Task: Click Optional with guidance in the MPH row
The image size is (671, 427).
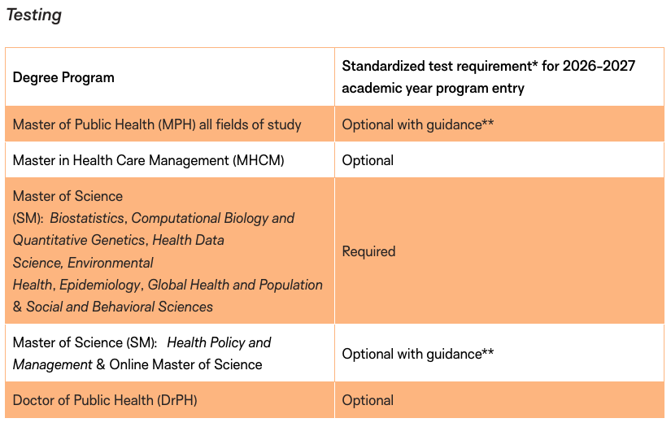Action: [418, 124]
